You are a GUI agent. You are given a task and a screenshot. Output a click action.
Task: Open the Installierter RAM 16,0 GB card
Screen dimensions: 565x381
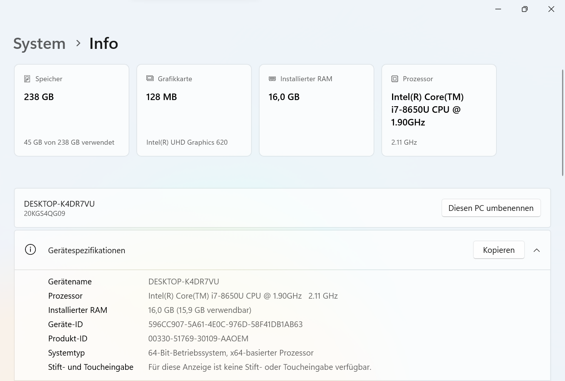(x=317, y=110)
